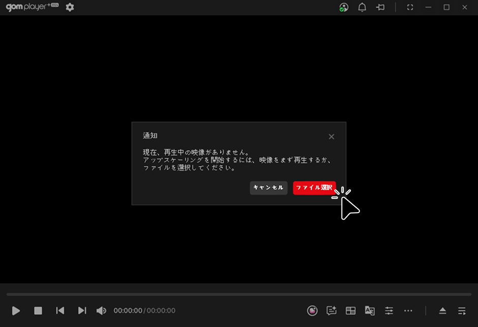The width and height of the screenshot is (478, 327).
Task: Close the 通知 dialog with the X
Action: pyautogui.click(x=332, y=137)
